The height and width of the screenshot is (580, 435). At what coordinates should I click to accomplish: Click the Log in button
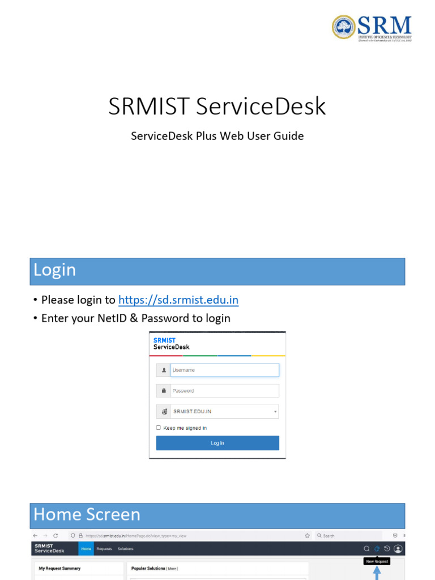coord(217,443)
